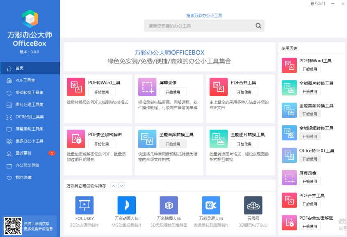
Task: Launch the 万彩动画大师 icon
Action: pyautogui.click(x=127, y=205)
